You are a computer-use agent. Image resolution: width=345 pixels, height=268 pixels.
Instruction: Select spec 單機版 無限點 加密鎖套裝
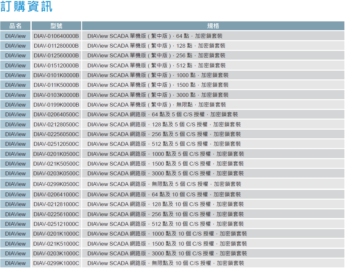click(157, 105)
